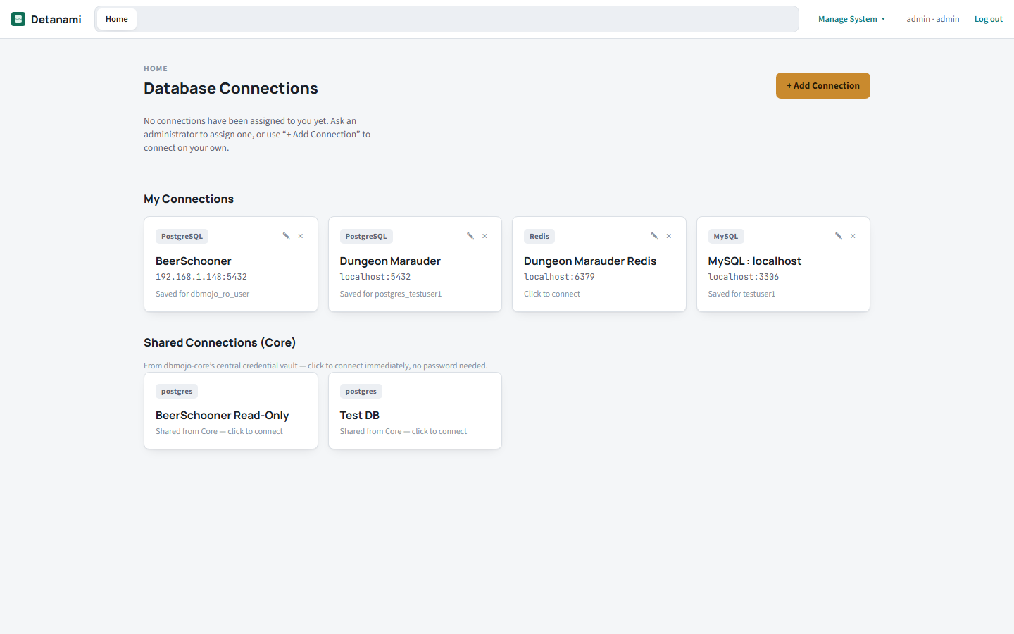The image size is (1014, 634).
Task: Open the BeerSchooner connection card title
Action: (x=194, y=261)
